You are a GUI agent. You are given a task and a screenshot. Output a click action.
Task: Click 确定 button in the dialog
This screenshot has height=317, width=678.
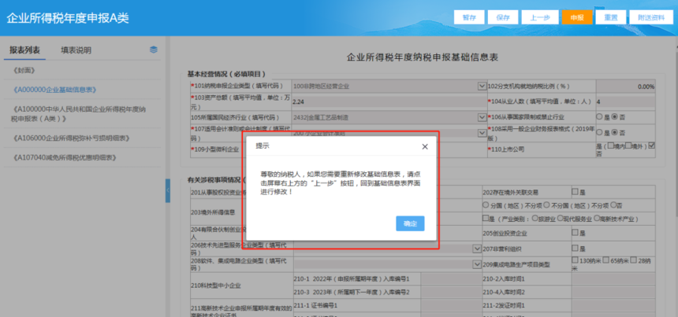[410, 223]
